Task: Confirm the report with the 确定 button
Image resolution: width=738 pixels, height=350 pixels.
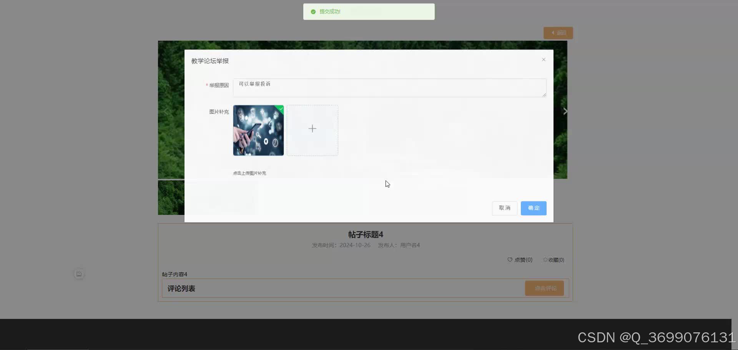Action: (x=534, y=208)
